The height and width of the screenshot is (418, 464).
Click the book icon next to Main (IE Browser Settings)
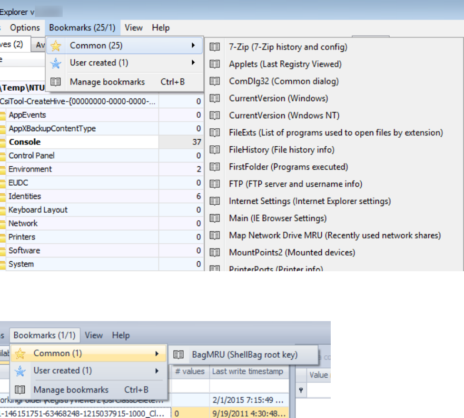pyautogui.click(x=215, y=218)
